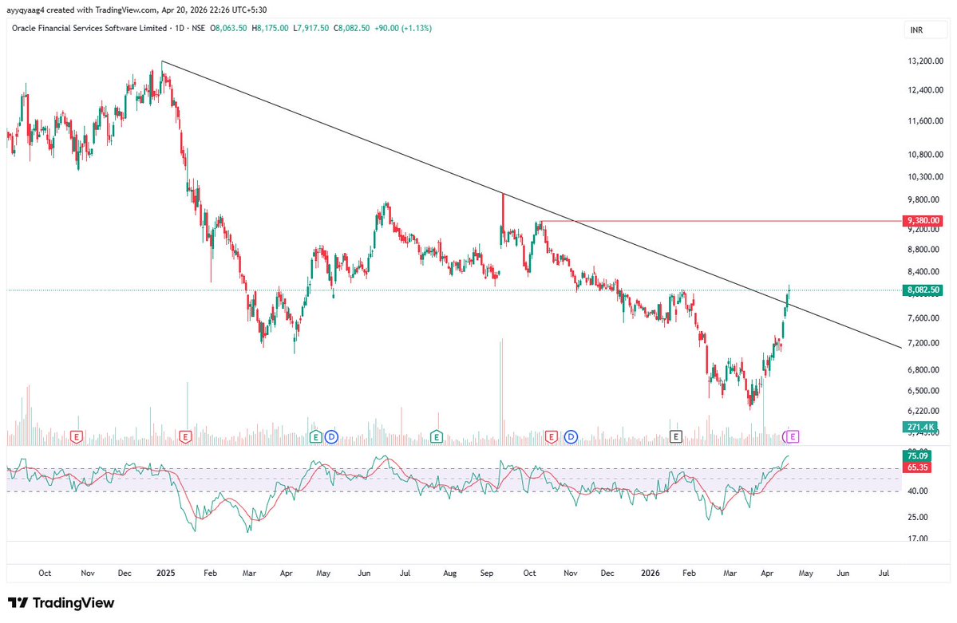Image resolution: width=957 pixels, height=623 pixels.
Task: Click the close value C8,082.50
Action: 351,28
